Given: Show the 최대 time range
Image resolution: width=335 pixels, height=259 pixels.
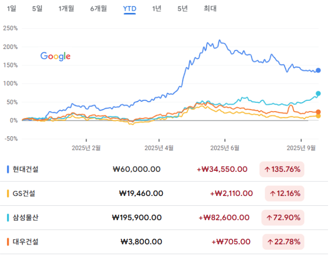Looking at the screenshot, I should click(x=210, y=8).
